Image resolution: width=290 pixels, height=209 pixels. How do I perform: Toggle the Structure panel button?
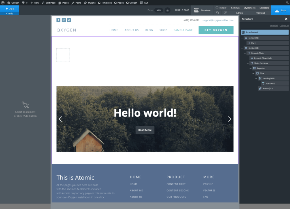[x=202, y=10]
